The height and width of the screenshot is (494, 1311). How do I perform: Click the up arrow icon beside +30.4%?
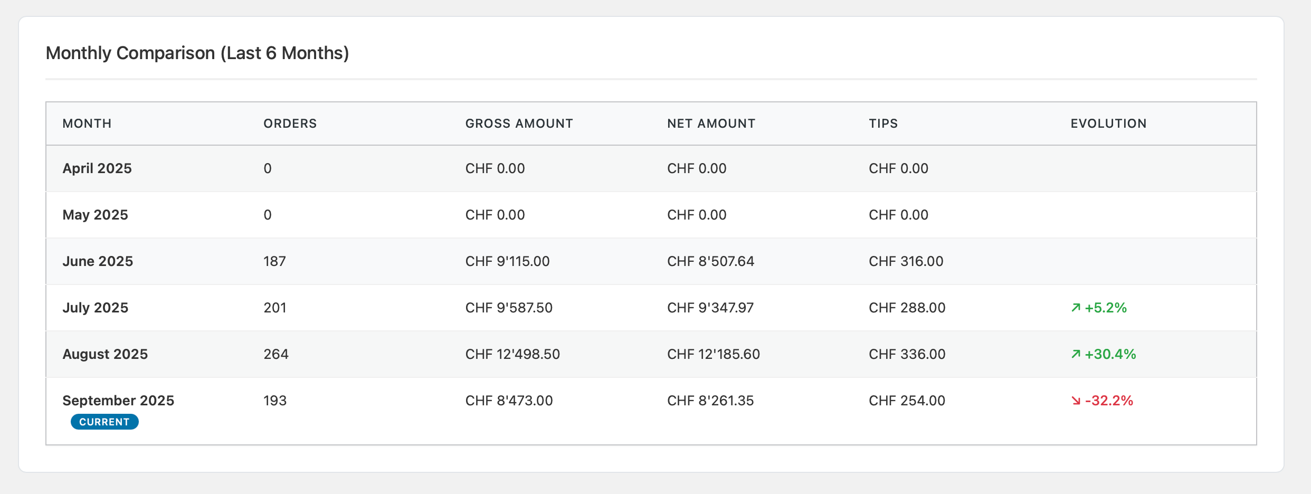[1076, 354]
